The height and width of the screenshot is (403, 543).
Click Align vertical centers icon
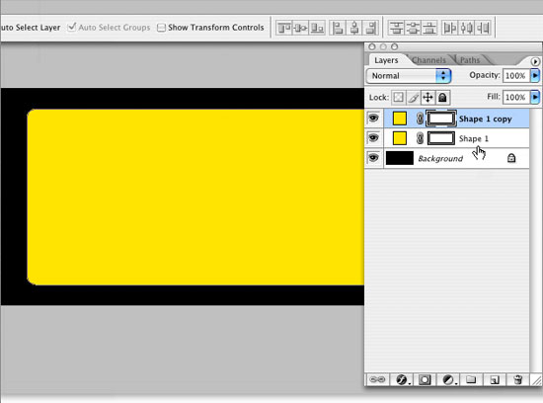300,28
